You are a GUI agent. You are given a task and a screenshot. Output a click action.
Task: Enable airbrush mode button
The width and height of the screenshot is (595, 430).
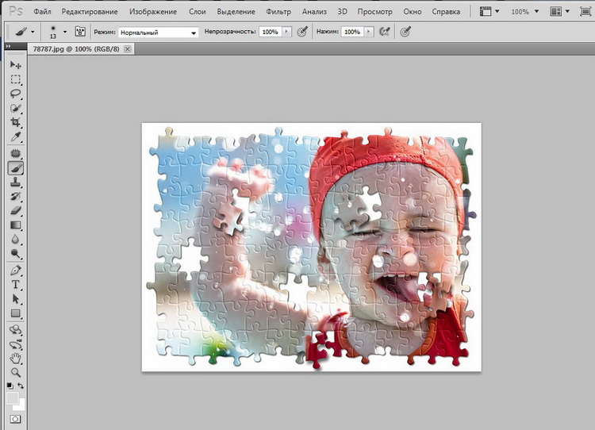(x=385, y=32)
